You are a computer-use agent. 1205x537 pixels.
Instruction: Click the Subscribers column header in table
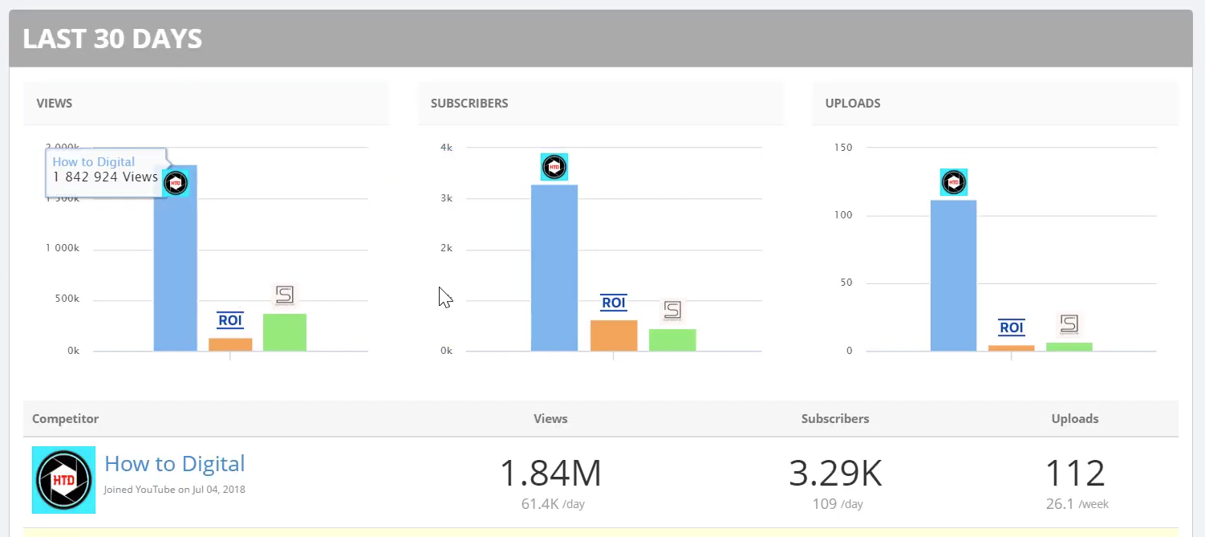click(835, 418)
